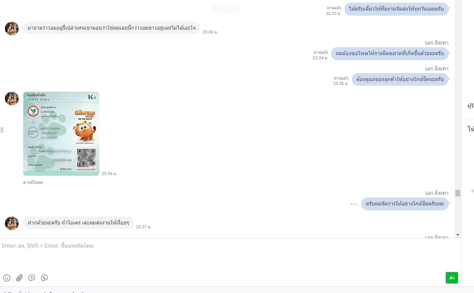Switch to the โน้ต tab in the right sidebar
The height and width of the screenshot is (293, 474).
pyautogui.click(x=471, y=129)
